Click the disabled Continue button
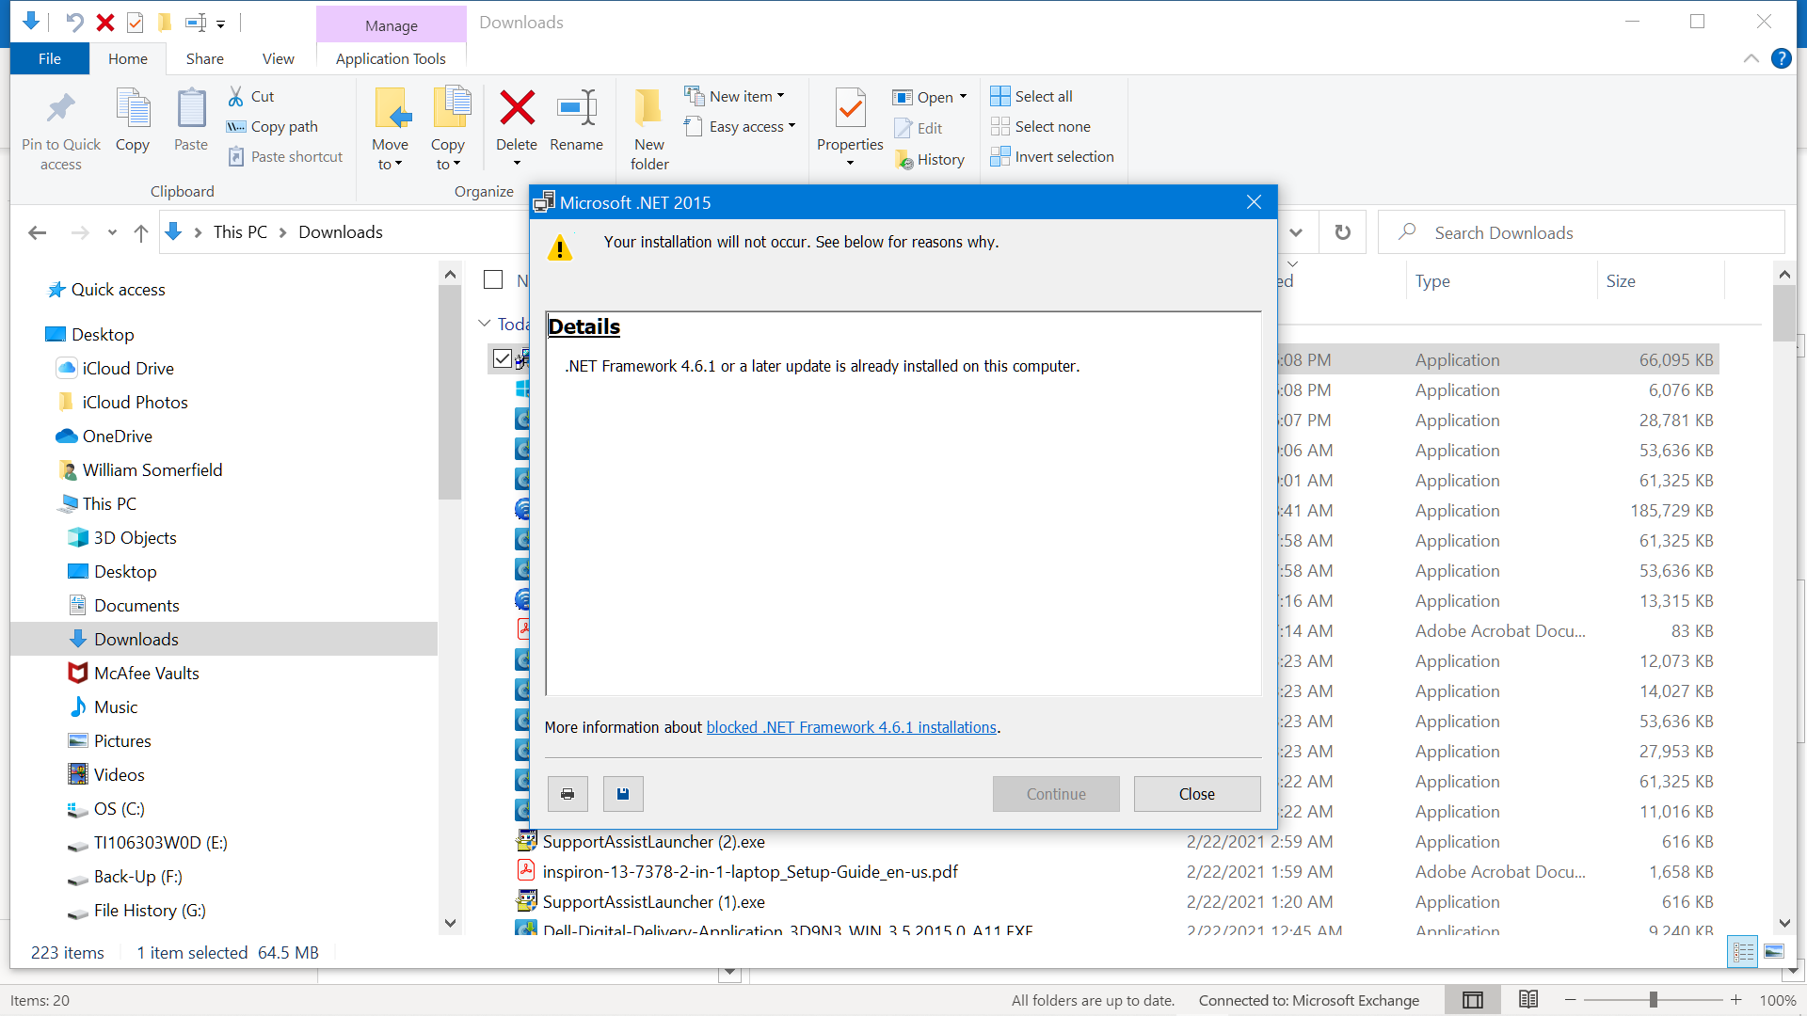The height and width of the screenshot is (1016, 1807). coord(1056,794)
